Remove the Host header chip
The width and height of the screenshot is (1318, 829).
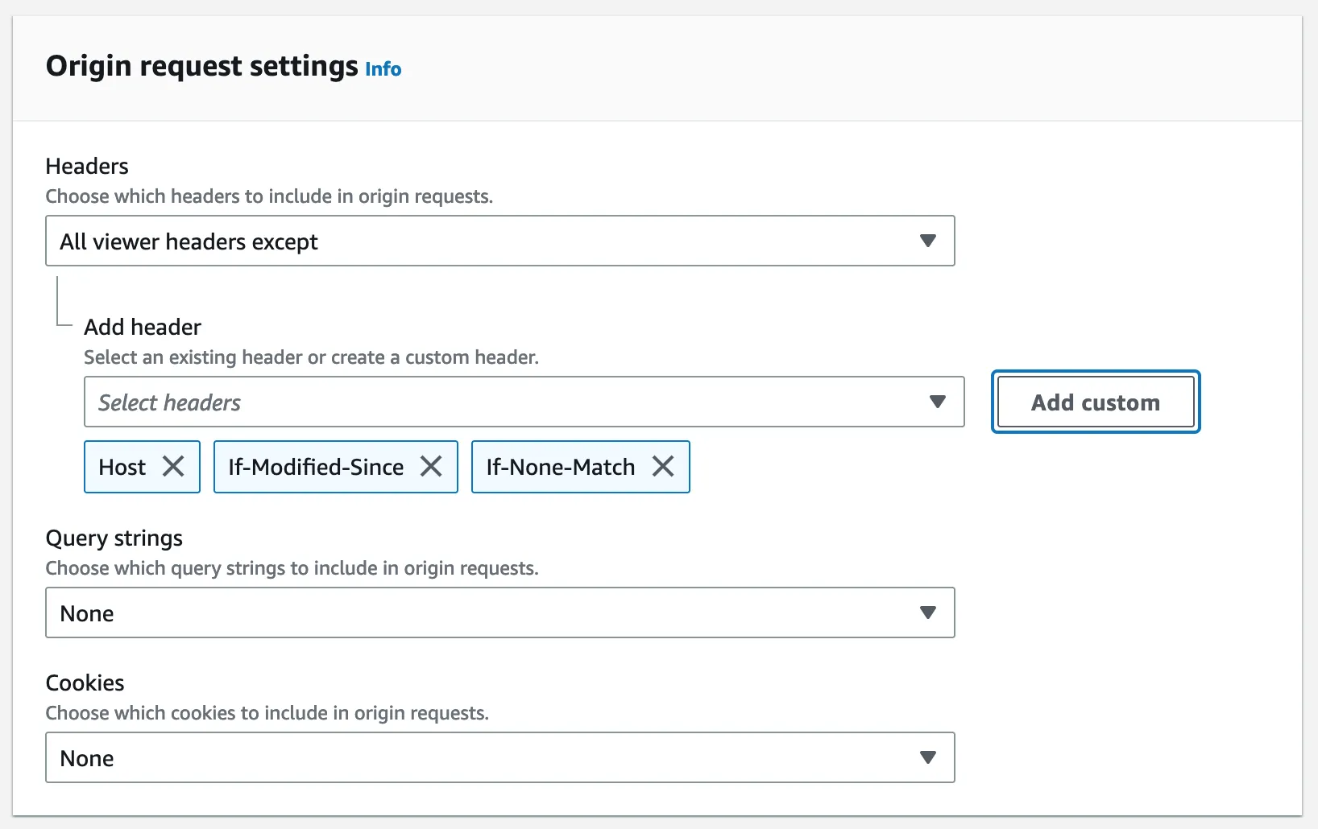[173, 466]
